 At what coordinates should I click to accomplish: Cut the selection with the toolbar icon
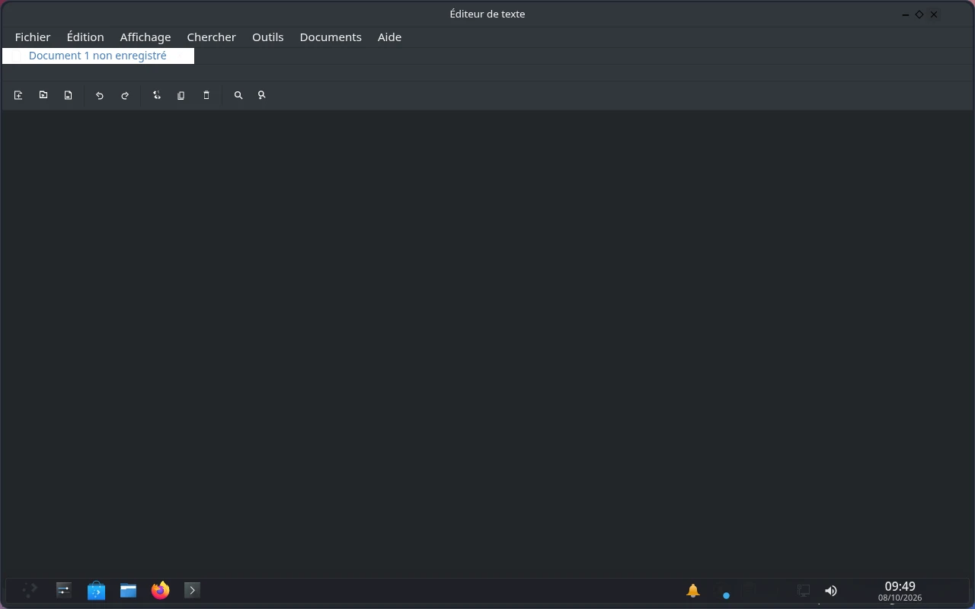[156, 95]
